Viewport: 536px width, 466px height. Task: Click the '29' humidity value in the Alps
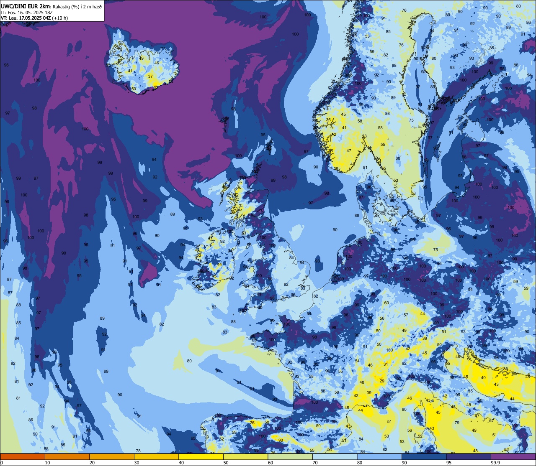point(382,381)
